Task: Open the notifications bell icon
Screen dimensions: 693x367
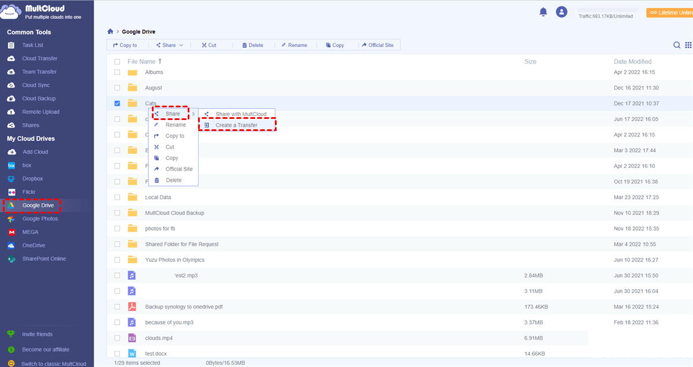Action: tap(543, 12)
